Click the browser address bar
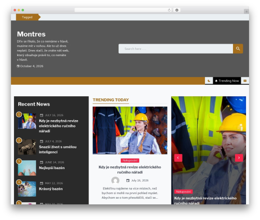The image size is (260, 220). coord(123,10)
